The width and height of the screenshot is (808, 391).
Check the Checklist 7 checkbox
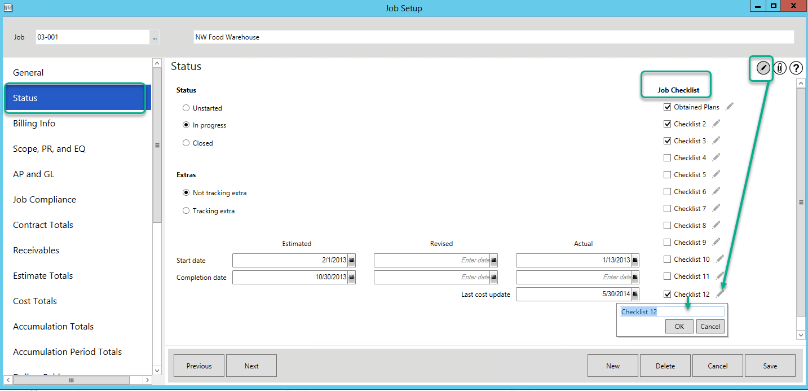click(x=668, y=208)
